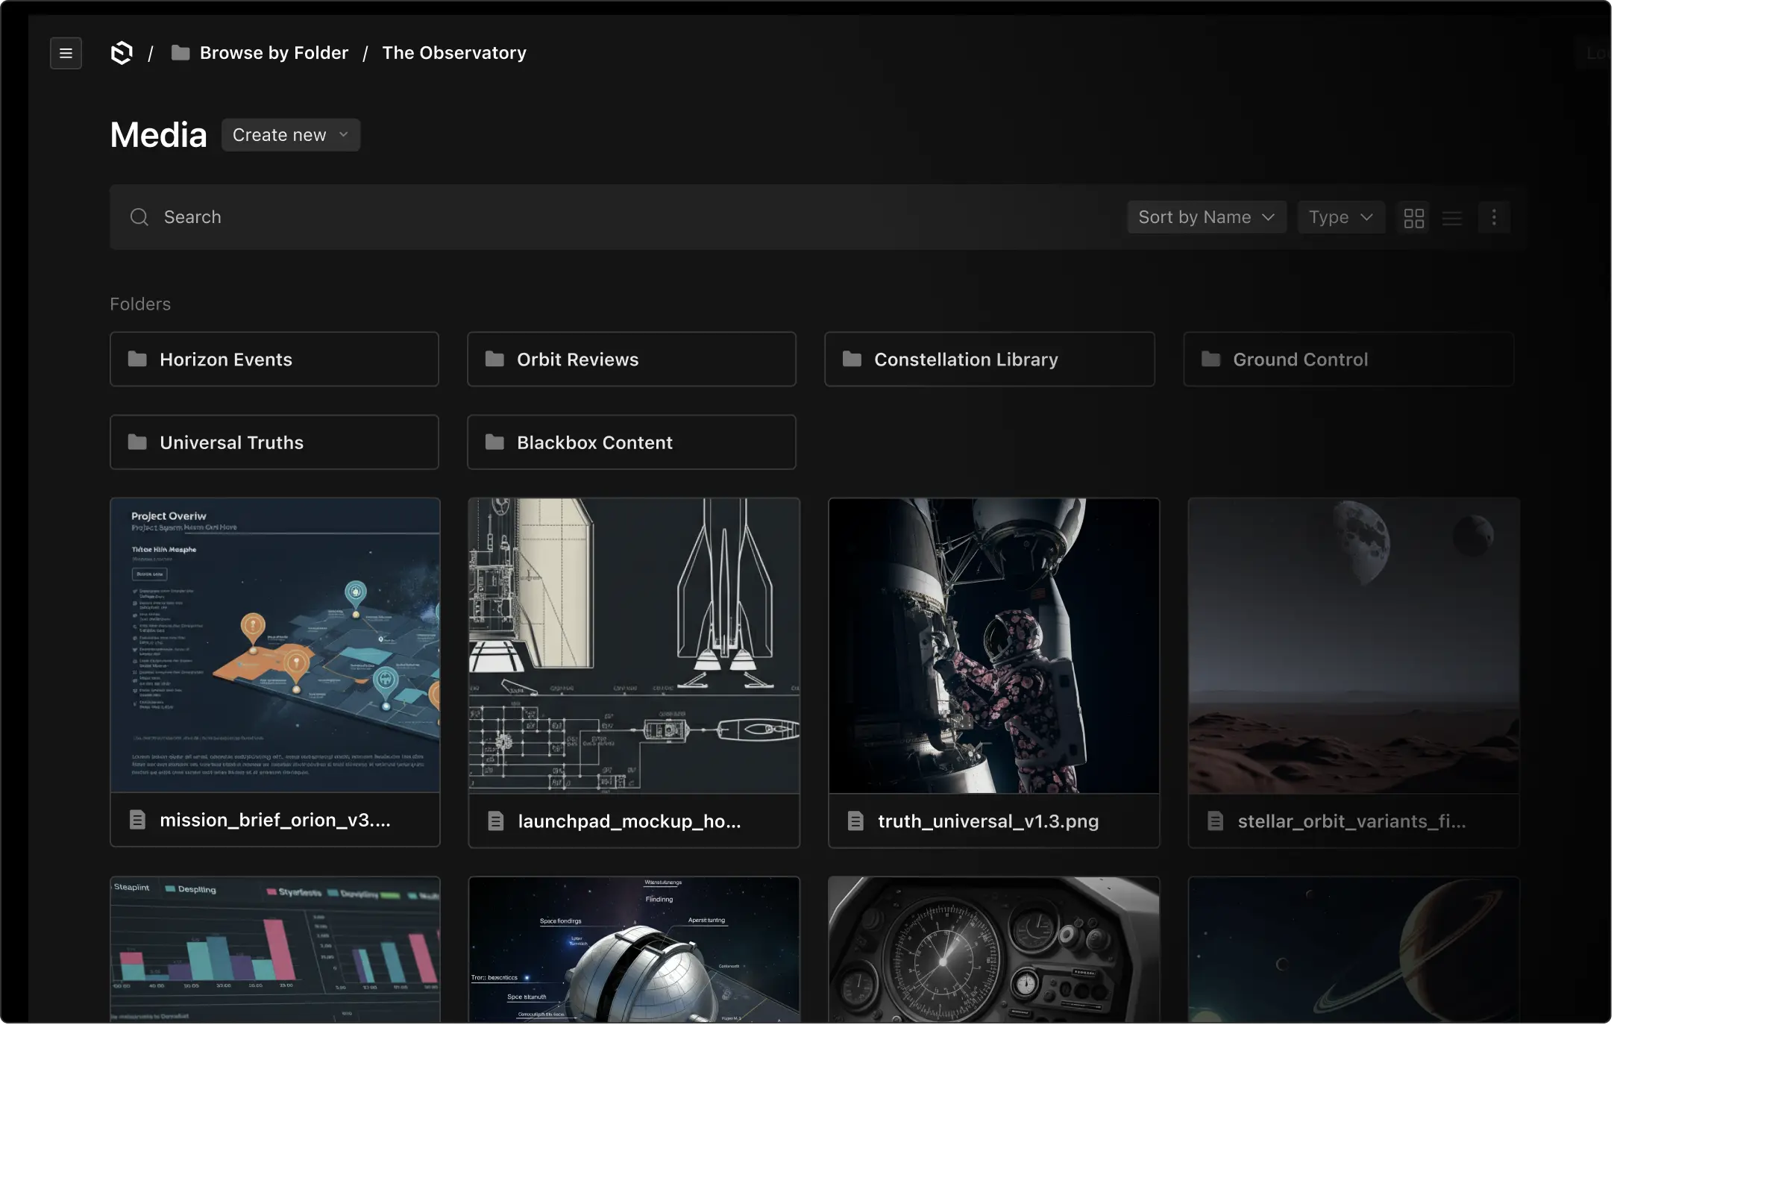This screenshot has width=1790, height=1204.
Task: Open the Horizon Events folder
Action: 274,360
